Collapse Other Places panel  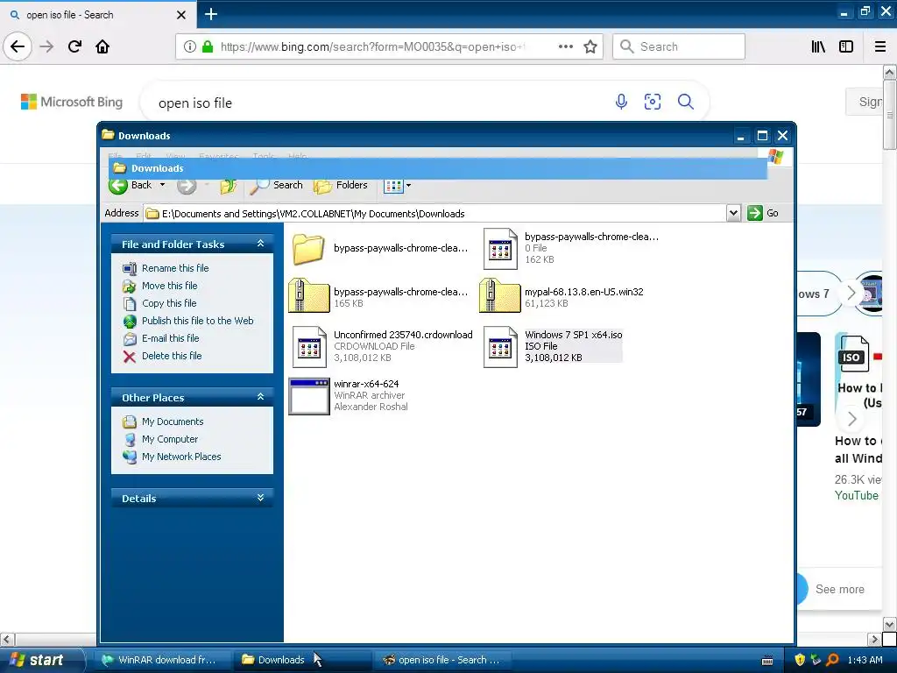click(x=260, y=397)
